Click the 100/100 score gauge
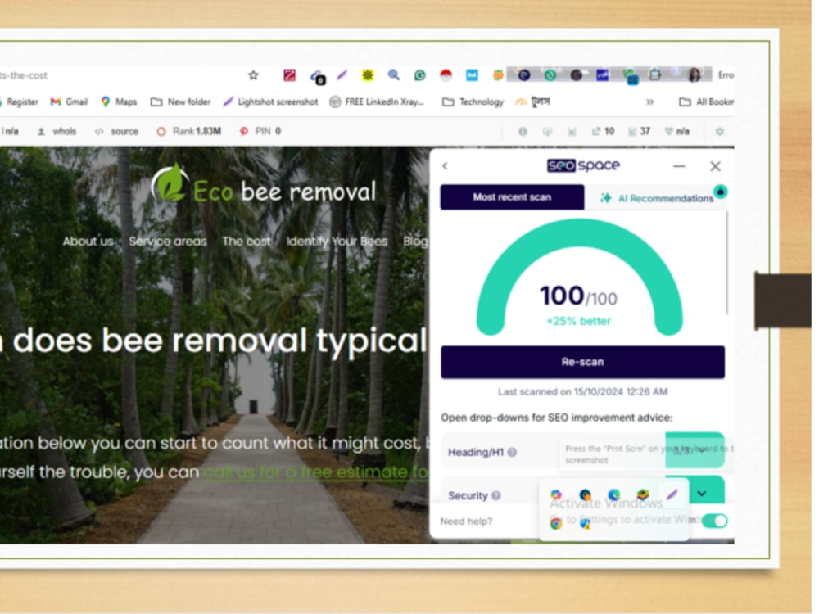 click(579, 278)
